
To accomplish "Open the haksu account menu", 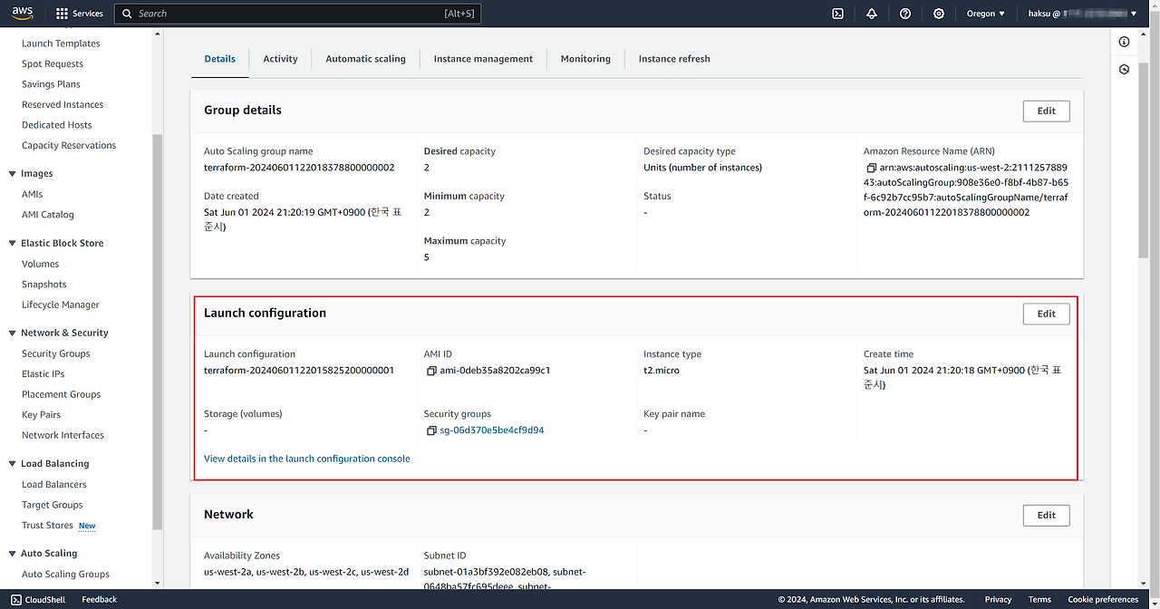I will (1082, 14).
